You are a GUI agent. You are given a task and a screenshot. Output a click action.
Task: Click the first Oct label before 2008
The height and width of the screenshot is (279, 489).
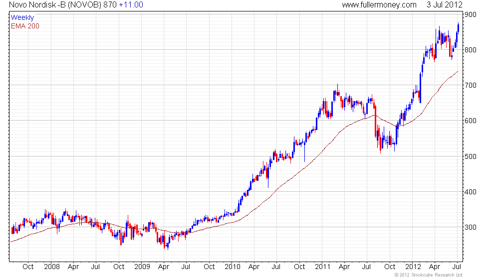pyautogui.click(x=28, y=267)
